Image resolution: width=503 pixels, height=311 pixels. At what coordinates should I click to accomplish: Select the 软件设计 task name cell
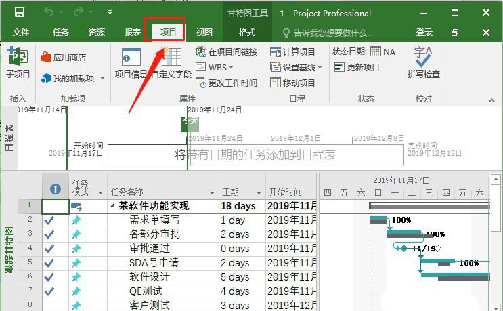tap(150, 276)
